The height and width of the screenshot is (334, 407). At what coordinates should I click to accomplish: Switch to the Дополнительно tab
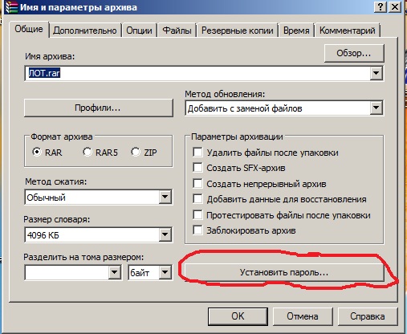[x=85, y=31]
